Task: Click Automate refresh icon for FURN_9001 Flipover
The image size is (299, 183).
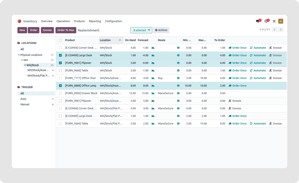Action: [x=252, y=63]
